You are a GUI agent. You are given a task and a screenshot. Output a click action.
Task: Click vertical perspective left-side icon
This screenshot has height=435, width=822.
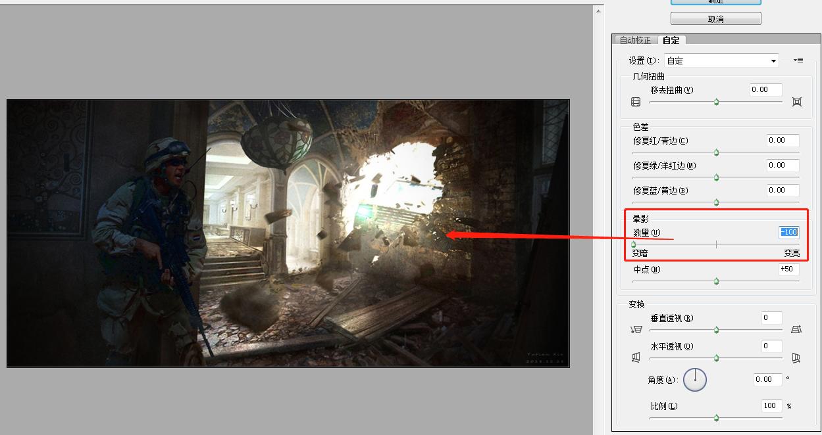coord(636,330)
